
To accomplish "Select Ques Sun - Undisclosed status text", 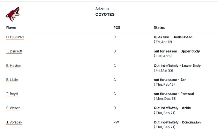I will pos(173,37).
